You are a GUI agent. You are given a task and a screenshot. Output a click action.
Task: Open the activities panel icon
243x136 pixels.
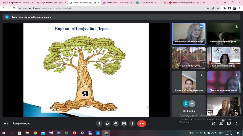click(x=236, y=123)
